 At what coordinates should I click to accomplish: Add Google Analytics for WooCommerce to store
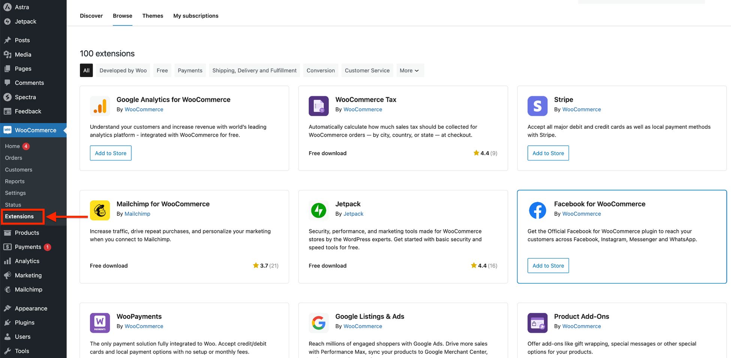click(111, 153)
